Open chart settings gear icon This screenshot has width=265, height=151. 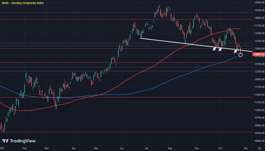coord(260,148)
